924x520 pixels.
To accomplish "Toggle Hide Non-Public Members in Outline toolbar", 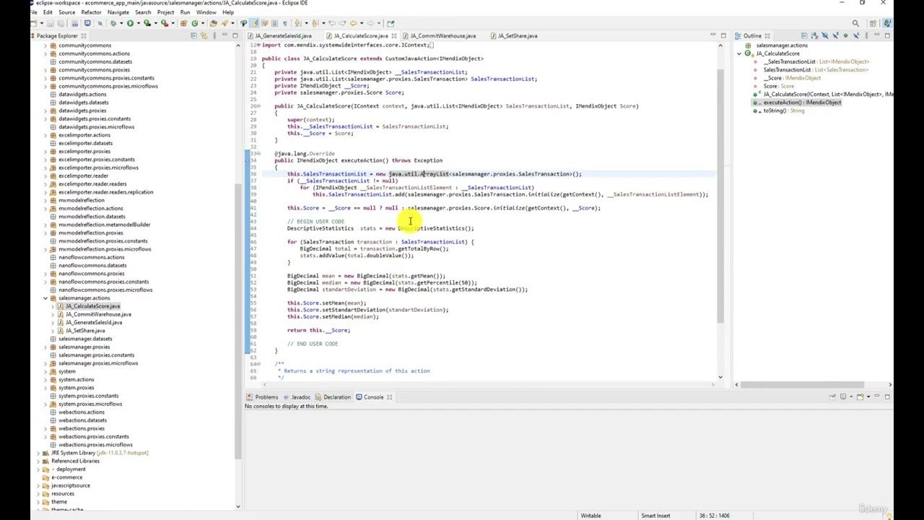I will click(845, 35).
